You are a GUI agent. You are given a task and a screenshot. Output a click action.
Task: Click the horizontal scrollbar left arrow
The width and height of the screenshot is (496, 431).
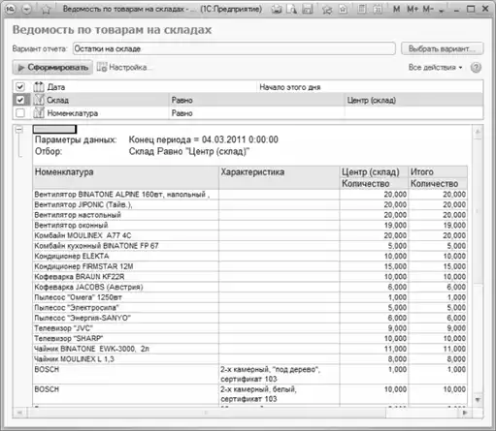pyautogui.click(x=19, y=413)
